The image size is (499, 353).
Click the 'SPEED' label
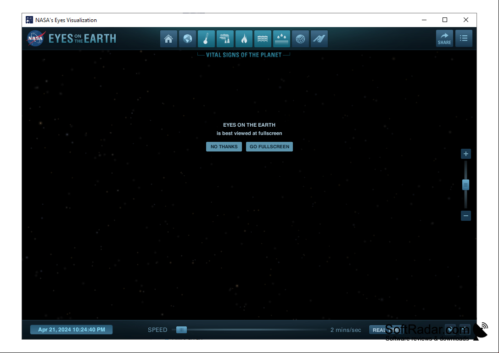click(x=157, y=330)
